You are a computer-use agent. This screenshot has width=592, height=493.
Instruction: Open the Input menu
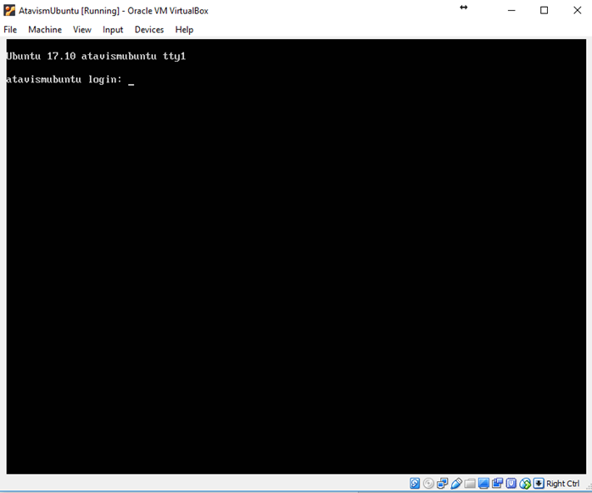click(x=113, y=30)
